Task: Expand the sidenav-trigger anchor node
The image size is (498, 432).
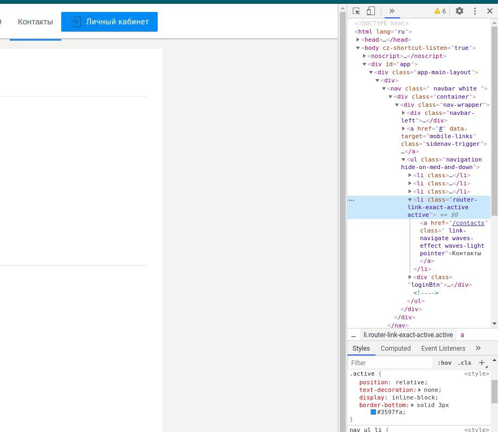Action: [x=403, y=128]
